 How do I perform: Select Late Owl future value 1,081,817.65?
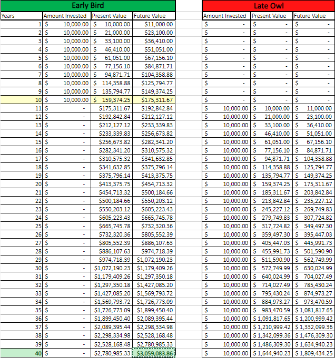[314, 310]
